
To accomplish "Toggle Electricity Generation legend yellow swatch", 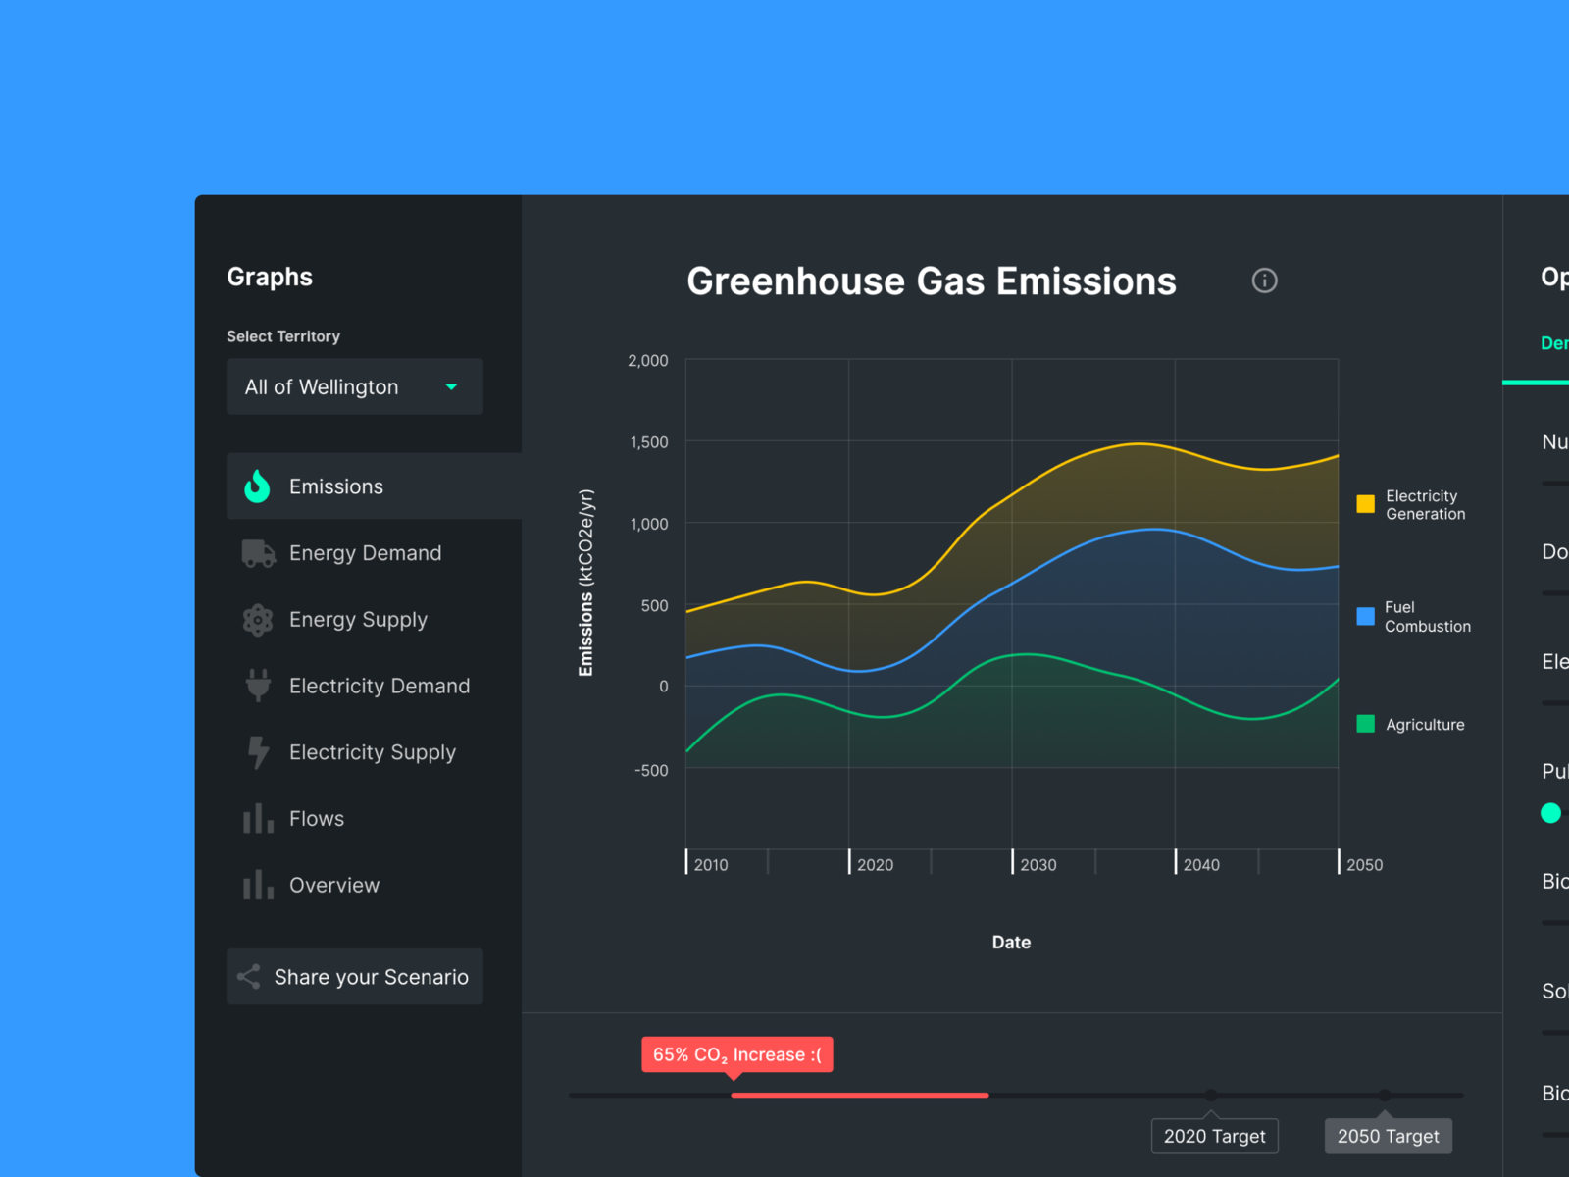I will point(1365,504).
